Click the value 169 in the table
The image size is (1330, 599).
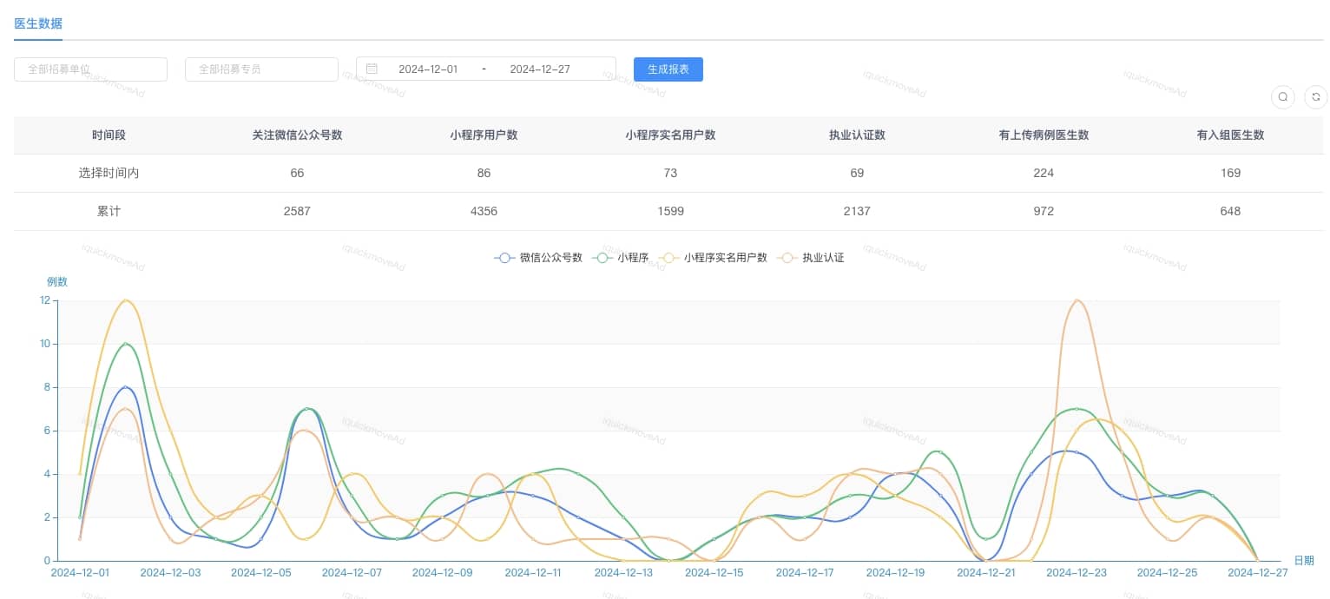click(1230, 173)
